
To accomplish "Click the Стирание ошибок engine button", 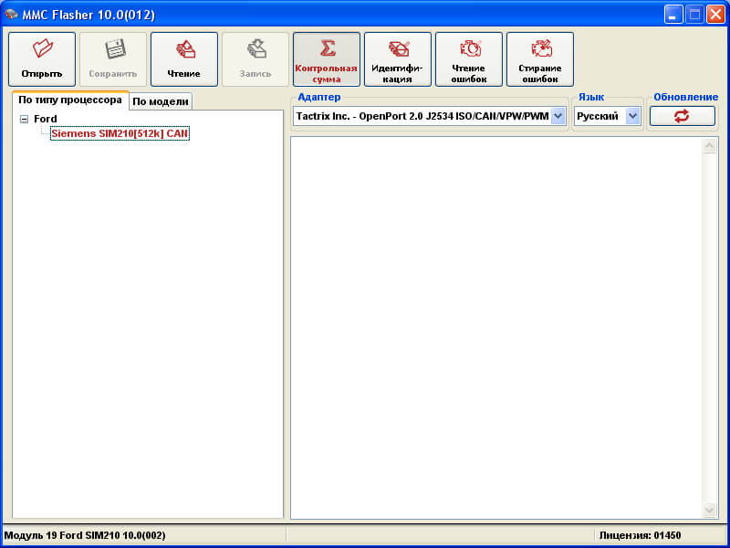I will (x=540, y=59).
